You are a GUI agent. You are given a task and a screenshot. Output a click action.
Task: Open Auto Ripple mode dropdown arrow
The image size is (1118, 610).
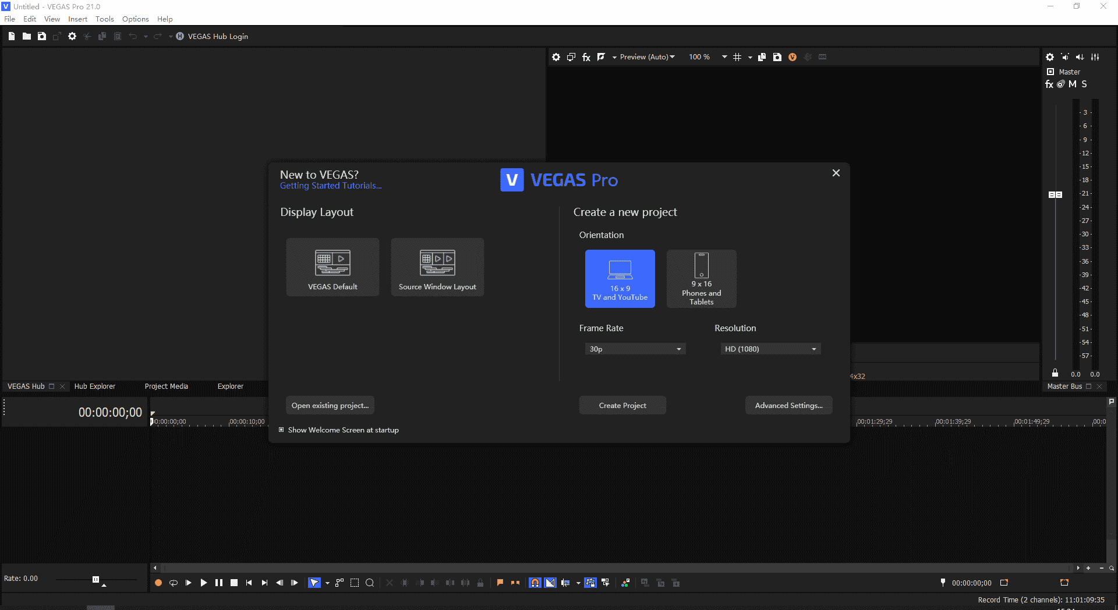coord(578,583)
